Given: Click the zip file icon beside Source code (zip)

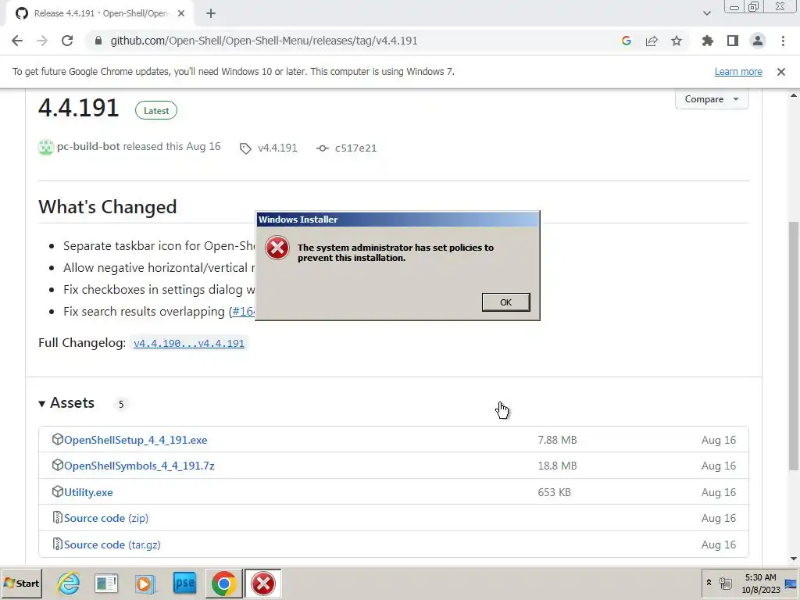Looking at the screenshot, I should [58, 517].
